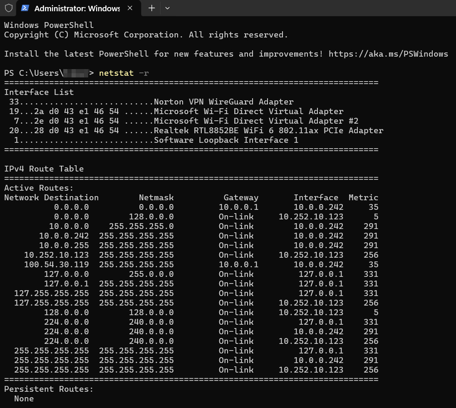Click the Wi-Fi Direct Virtual Adapter #2 line
456x408 pixels.
click(x=186, y=121)
